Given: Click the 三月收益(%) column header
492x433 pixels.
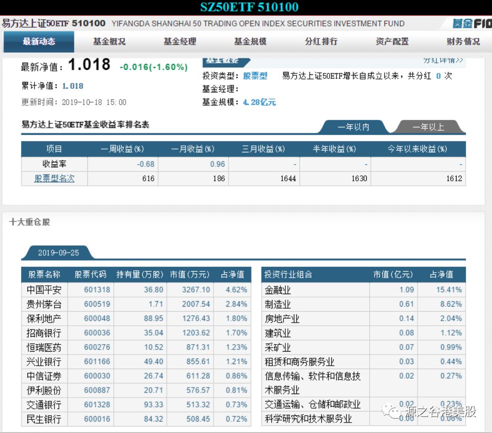Looking at the screenshot, I should coord(263,149).
